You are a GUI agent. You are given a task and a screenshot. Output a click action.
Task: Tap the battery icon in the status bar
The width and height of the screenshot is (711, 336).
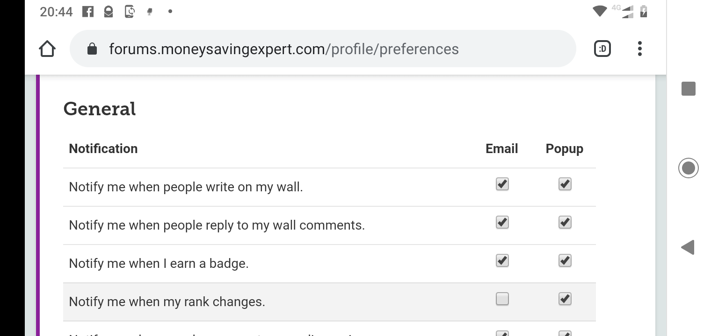[644, 11]
